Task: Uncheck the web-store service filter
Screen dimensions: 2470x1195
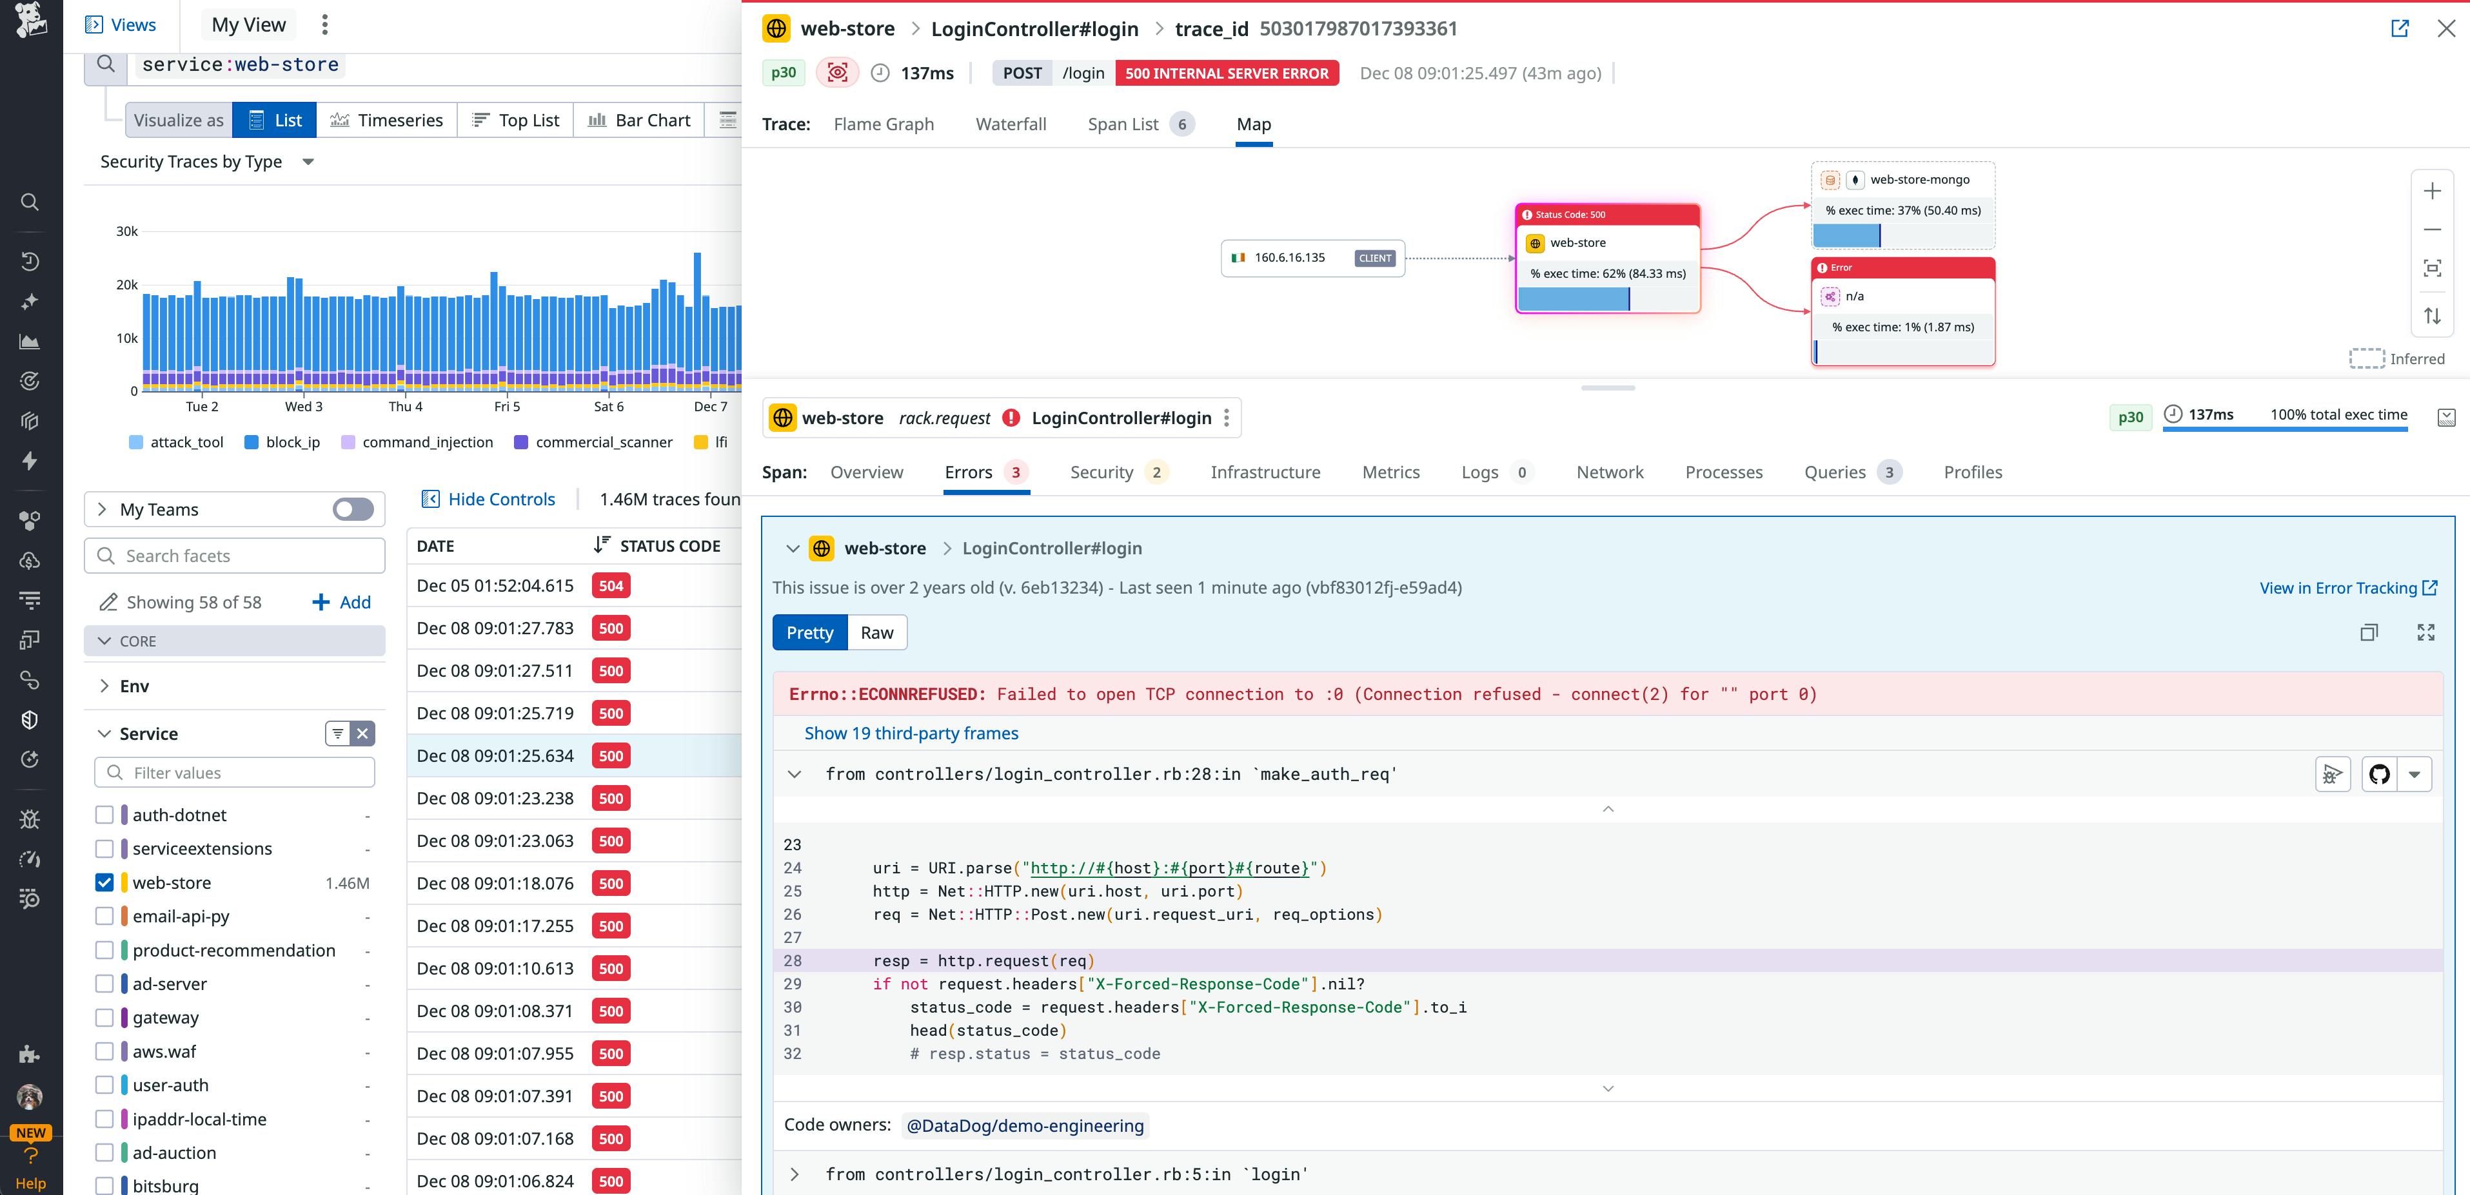Action: pos(104,882)
